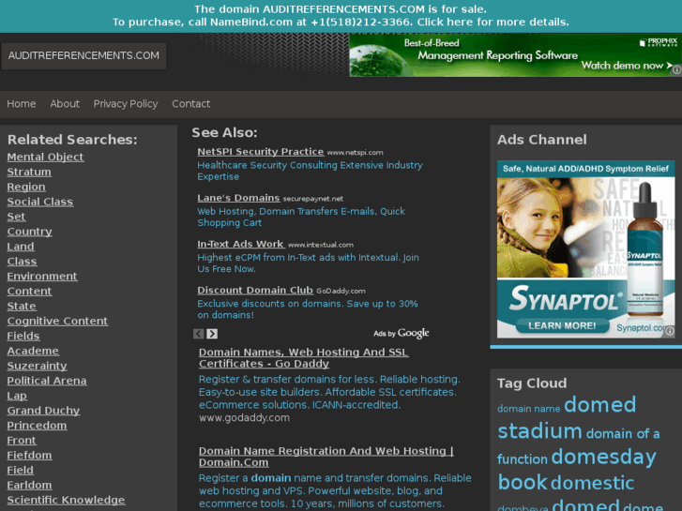Open Grand Duchy related search

click(x=43, y=411)
